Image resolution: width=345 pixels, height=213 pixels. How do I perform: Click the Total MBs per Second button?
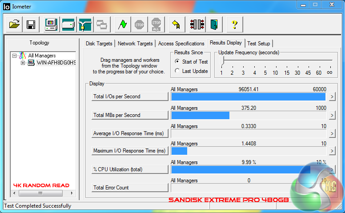pyautogui.click(x=130, y=115)
